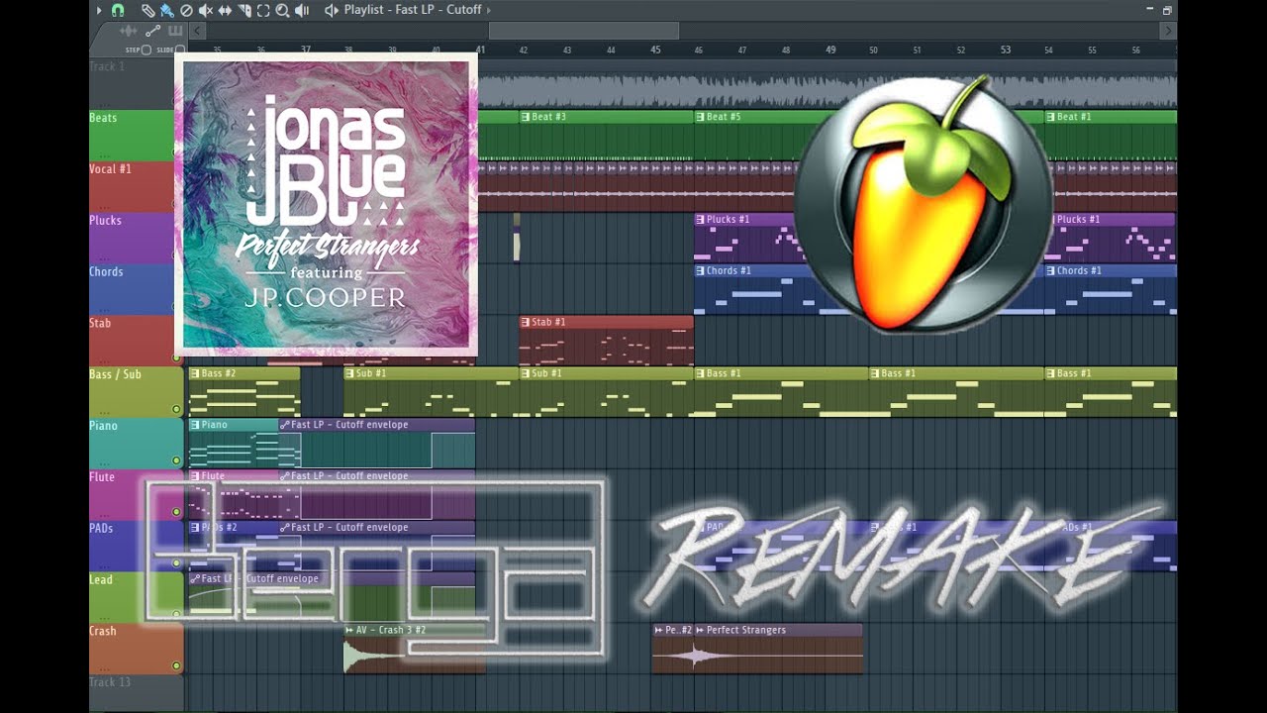Click the Playlist - Fast LP - Cutoff title
This screenshot has width=1267, height=713.
pos(413,10)
